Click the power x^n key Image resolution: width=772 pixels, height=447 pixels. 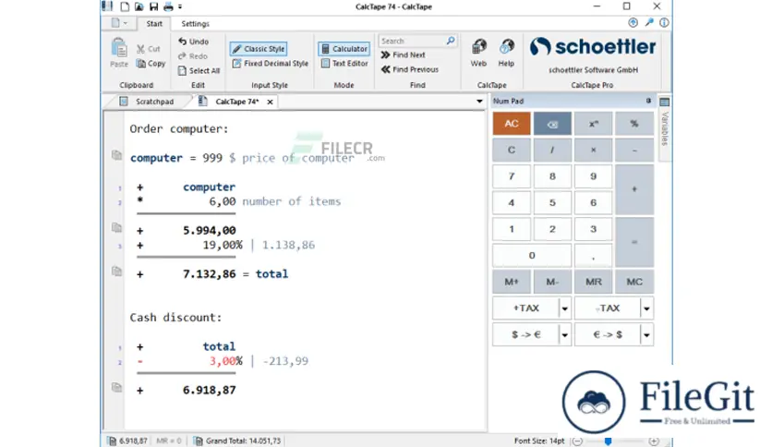(x=593, y=124)
